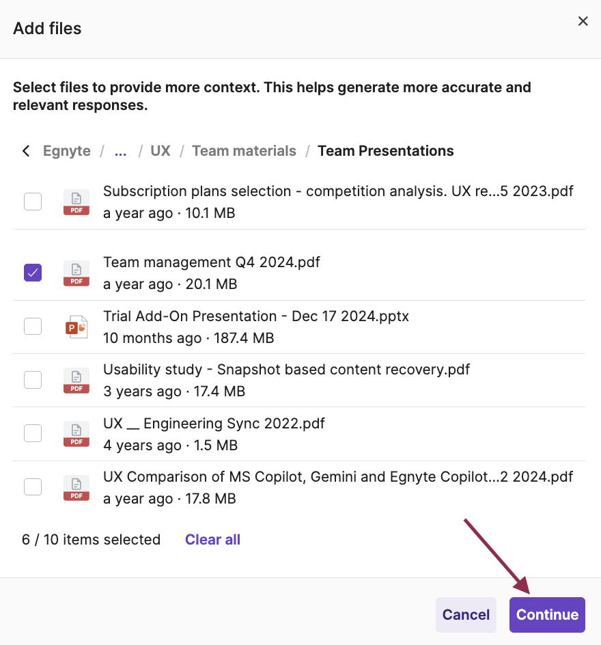Click the PDF icon beside Team management Q4 2024

[x=76, y=273]
